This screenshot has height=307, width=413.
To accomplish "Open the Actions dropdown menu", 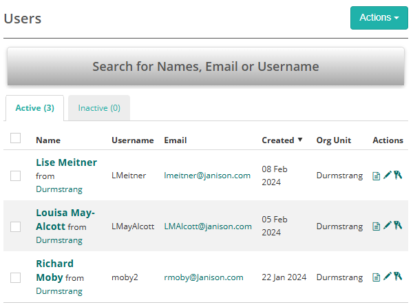I will click(x=379, y=18).
